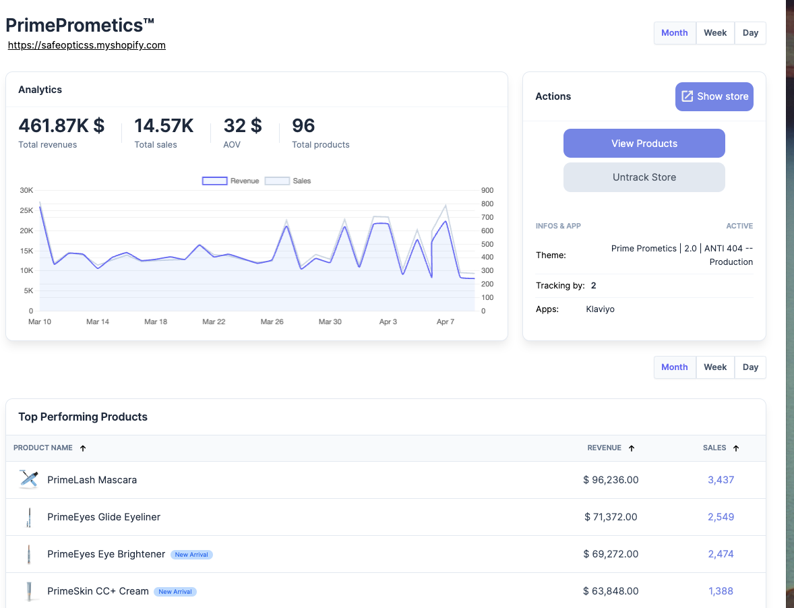Select the PrimeEyes Eye Brightener thumbnail

tap(28, 554)
